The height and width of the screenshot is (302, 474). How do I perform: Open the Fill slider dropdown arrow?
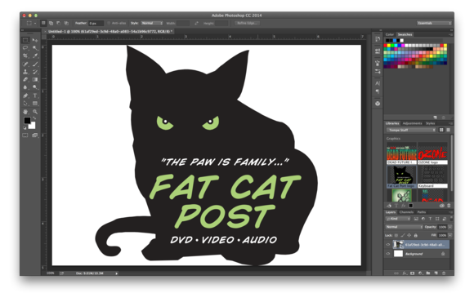pyautogui.click(x=450, y=235)
